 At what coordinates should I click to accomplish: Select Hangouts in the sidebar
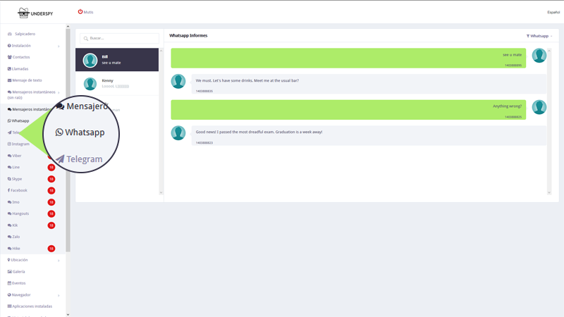pyautogui.click(x=18, y=213)
